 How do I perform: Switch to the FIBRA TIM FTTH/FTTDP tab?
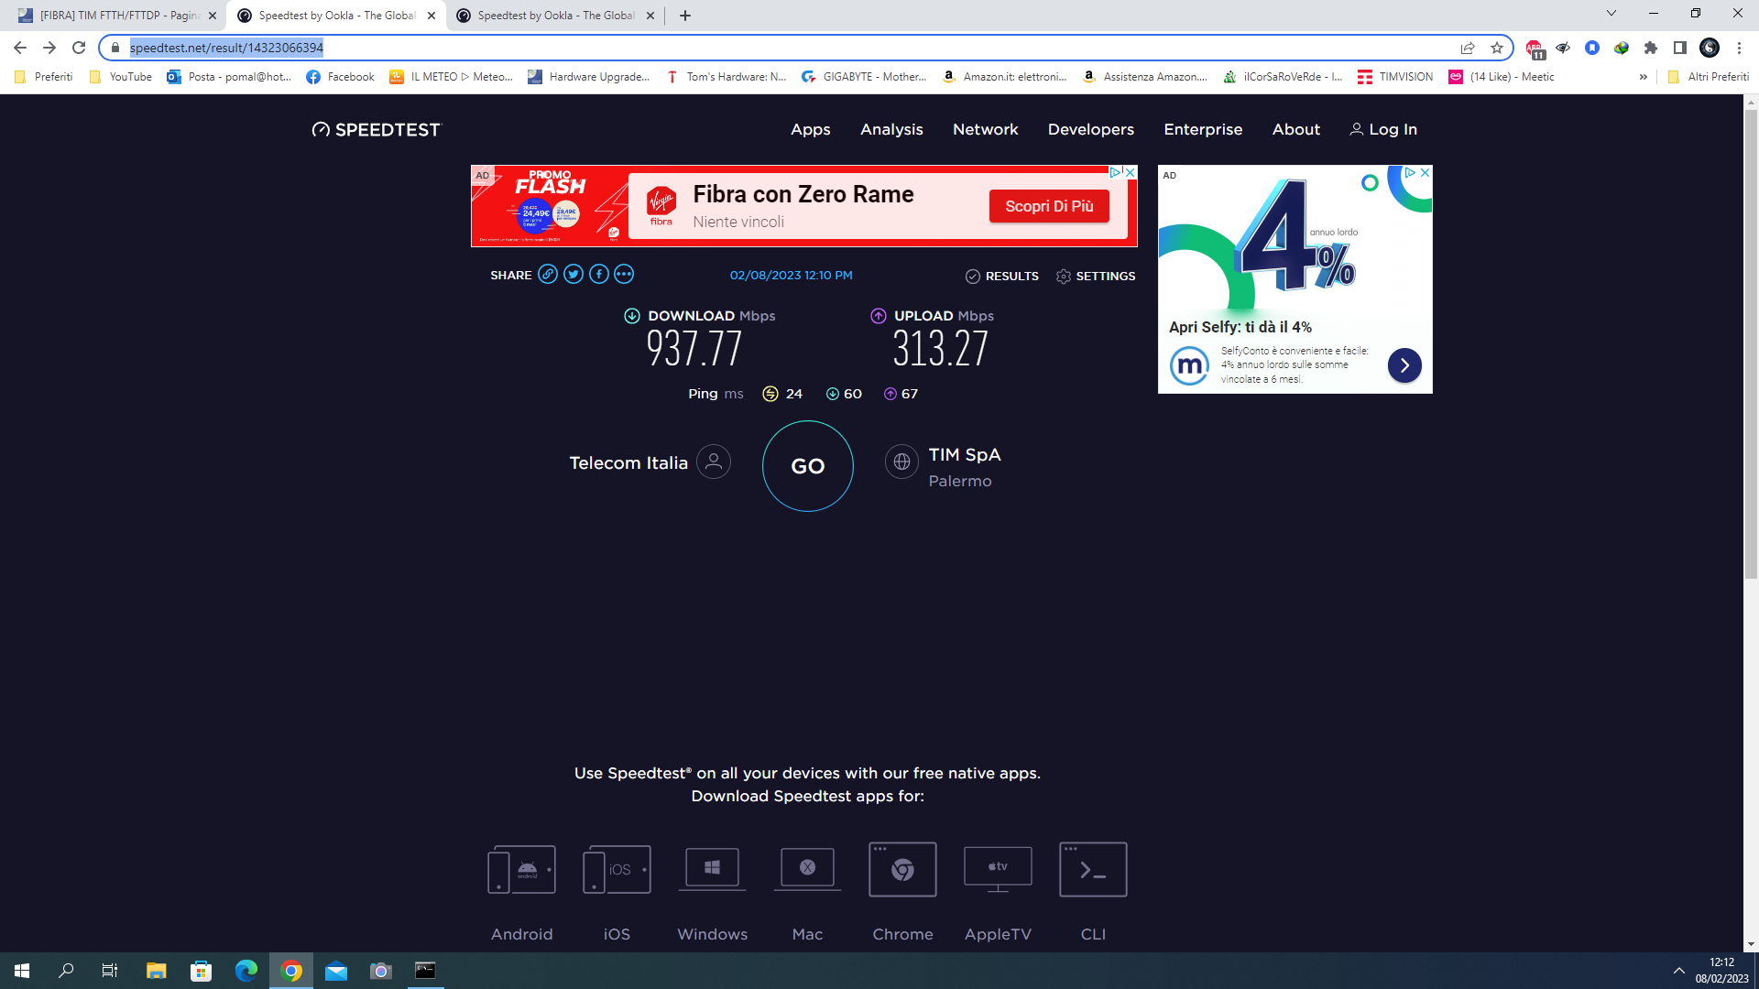[110, 16]
